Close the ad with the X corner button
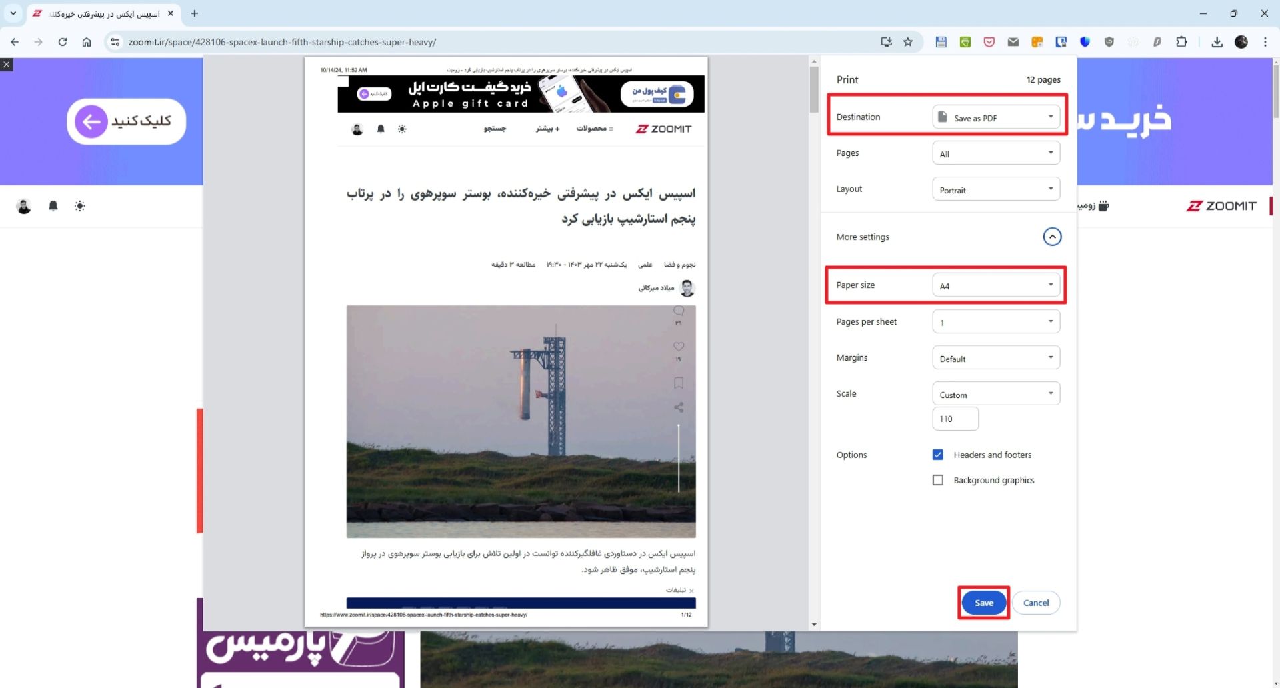This screenshot has width=1280, height=688. (7, 65)
